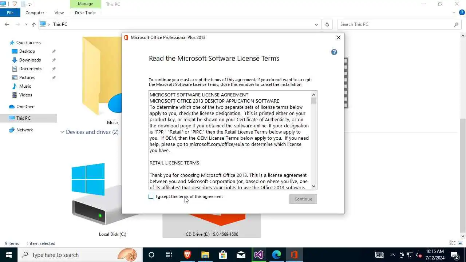The width and height of the screenshot is (466, 262).
Task: Open the Drive Tools tab
Action: (x=85, y=13)
